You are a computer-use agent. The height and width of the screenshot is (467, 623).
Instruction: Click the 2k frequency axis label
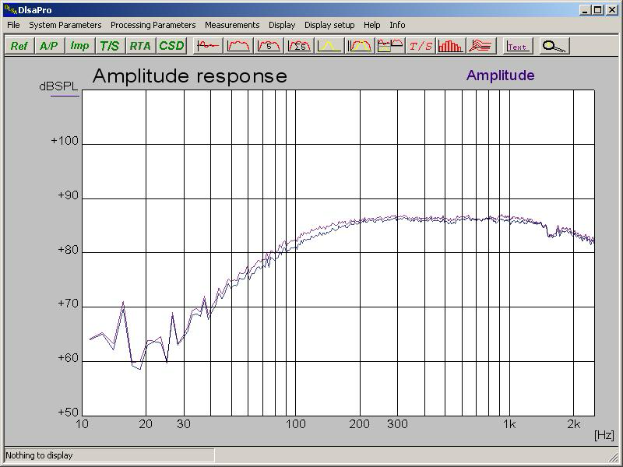click(x=573, y=424)
